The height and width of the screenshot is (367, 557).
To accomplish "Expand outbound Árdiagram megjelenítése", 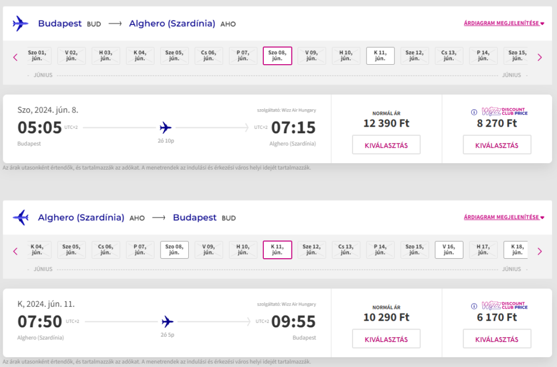I will coord(504,23).
